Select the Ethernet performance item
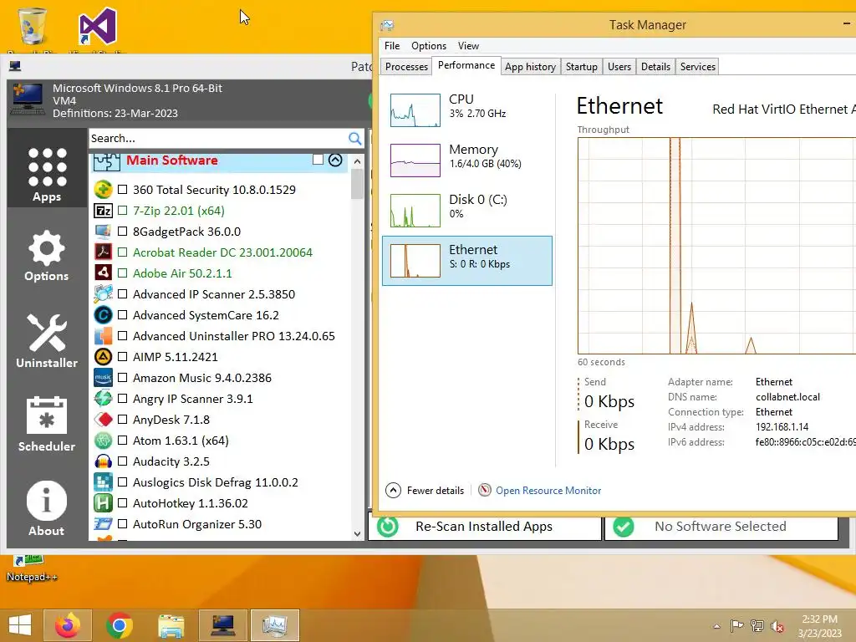 click(x=466, y=261)
